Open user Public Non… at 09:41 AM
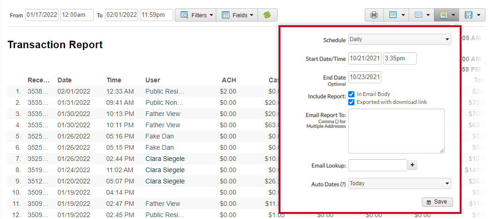This screenshot has width=492, height=219. click(164, 102)
